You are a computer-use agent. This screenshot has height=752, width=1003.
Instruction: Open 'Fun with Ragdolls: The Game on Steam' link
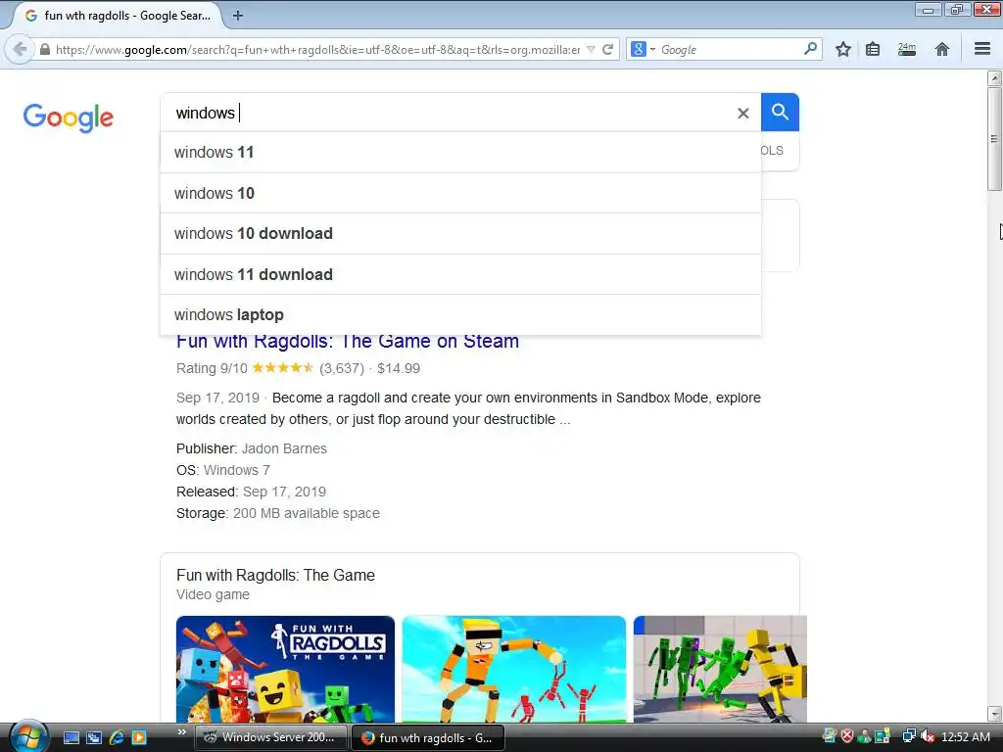point(348,342)
